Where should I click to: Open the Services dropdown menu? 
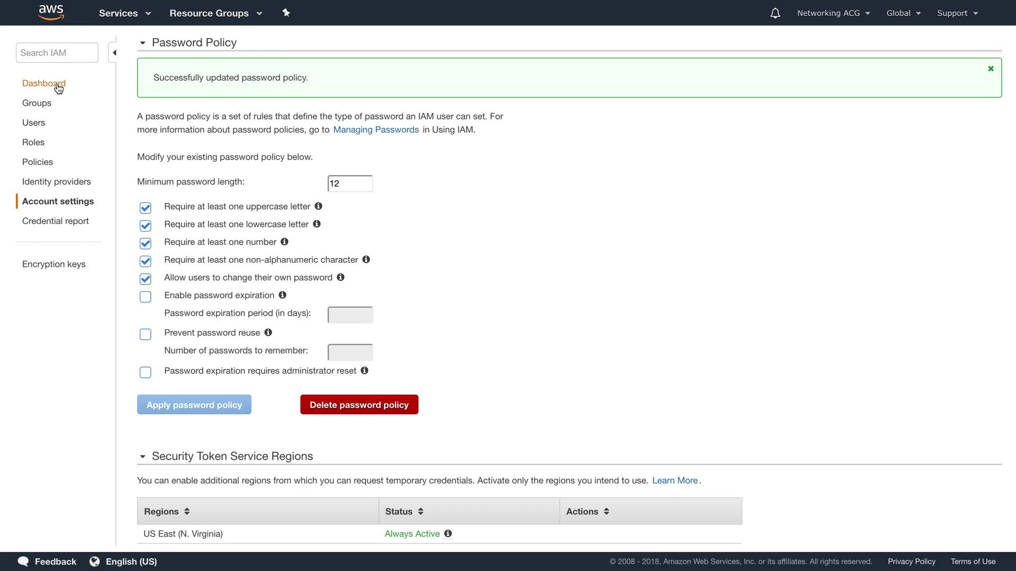tap(125, 13)
